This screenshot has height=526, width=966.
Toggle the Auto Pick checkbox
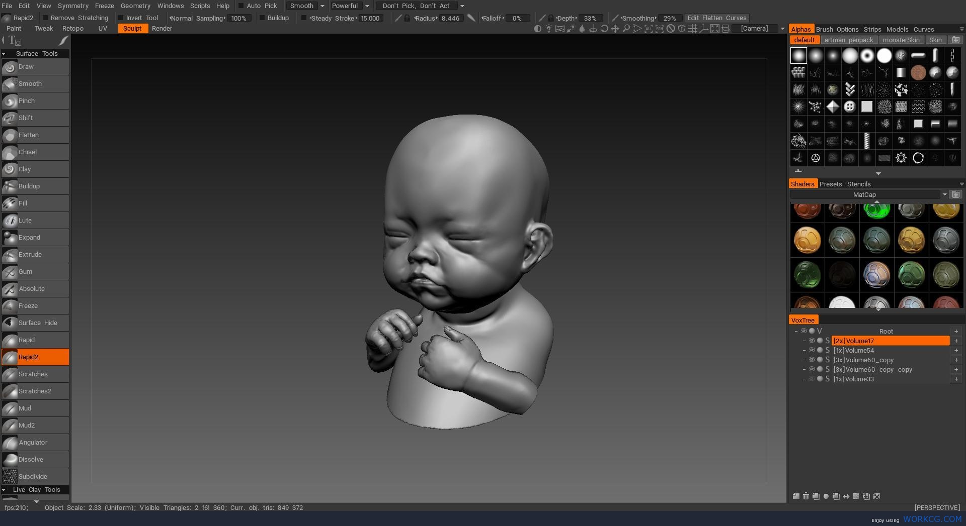point(240,6)
